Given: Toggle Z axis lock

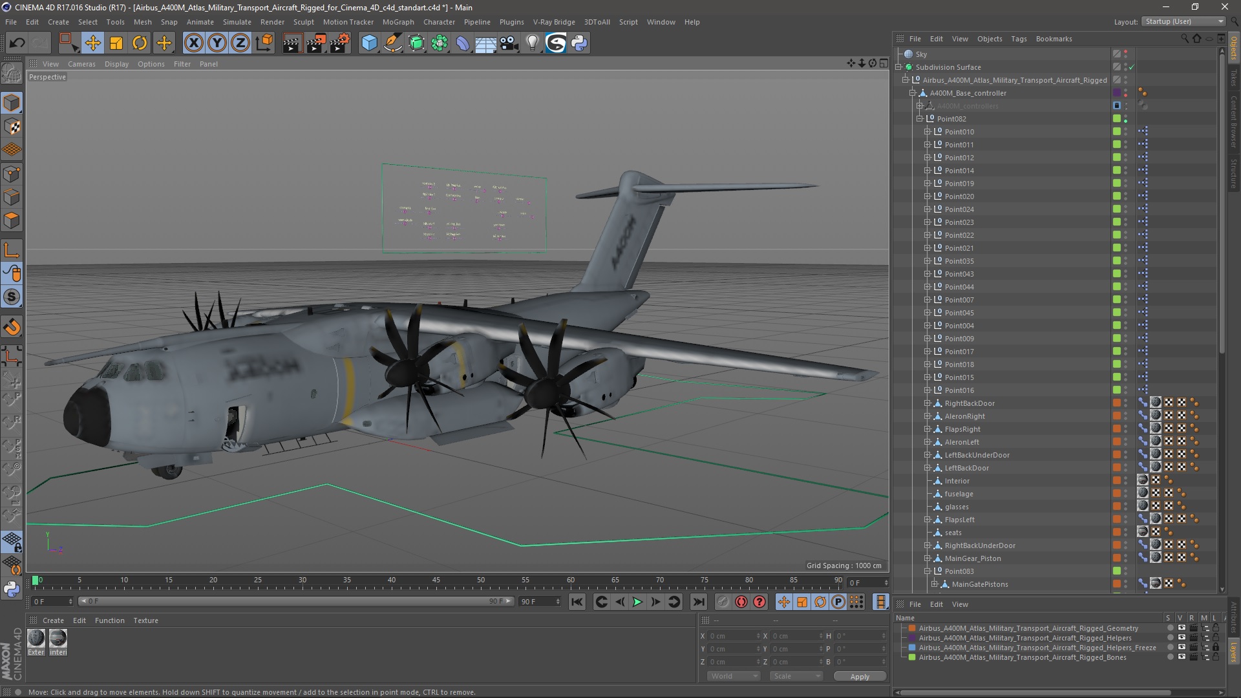Looking at the screenshot, I should [240, 43].
